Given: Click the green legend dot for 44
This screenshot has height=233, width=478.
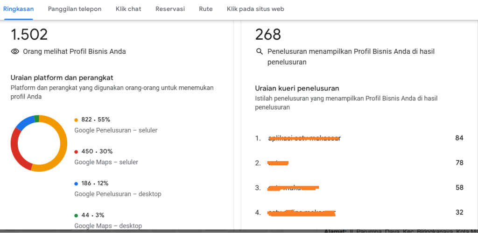Looking at the screenshot, I should coord(77,215).
